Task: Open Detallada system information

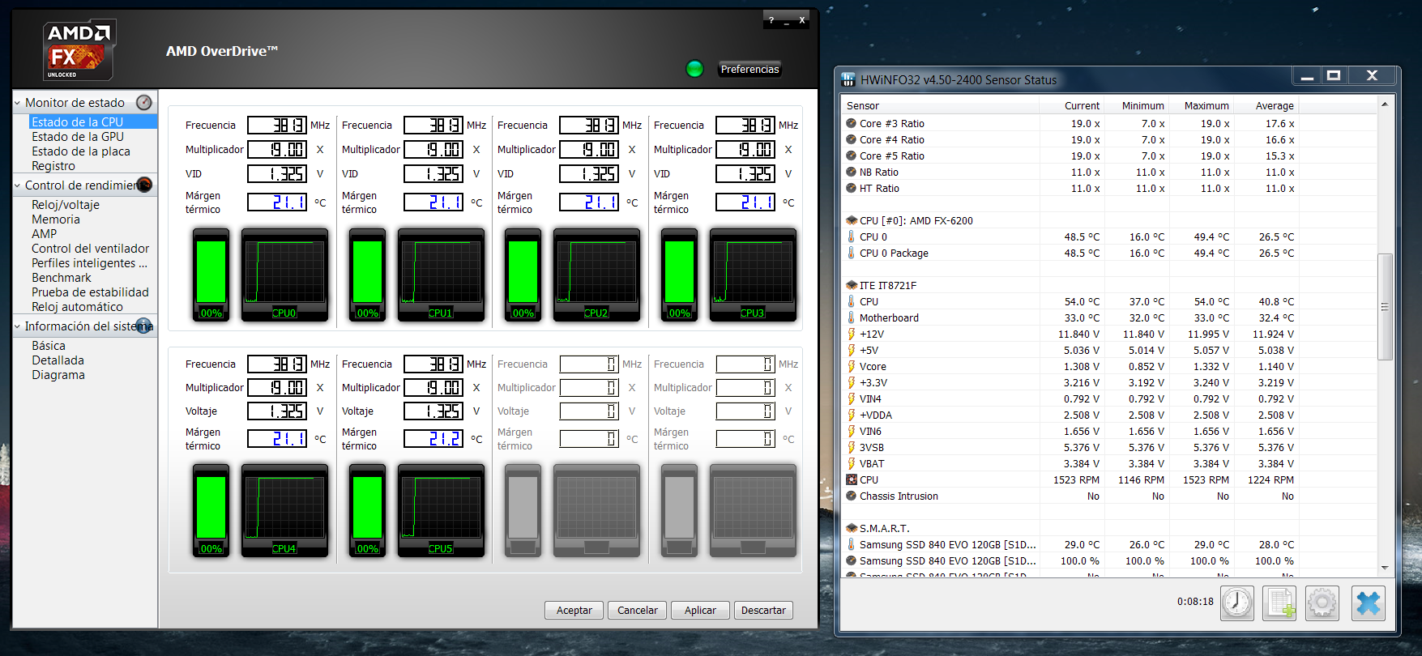Action: [x=58, y=360]
